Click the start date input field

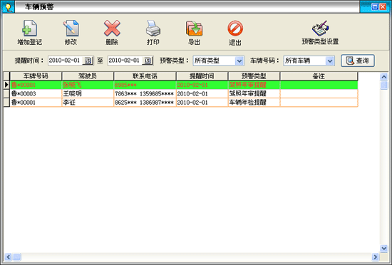click(66, 61)
